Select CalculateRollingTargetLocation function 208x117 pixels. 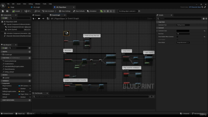(14, 66)
